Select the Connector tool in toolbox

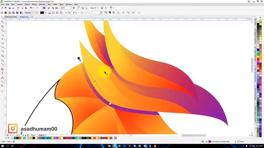click(x=2, y=64)
